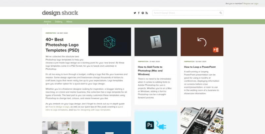
Task: Open '40+ Best Photoshop Logo Templates' headline
Action: 62,45
